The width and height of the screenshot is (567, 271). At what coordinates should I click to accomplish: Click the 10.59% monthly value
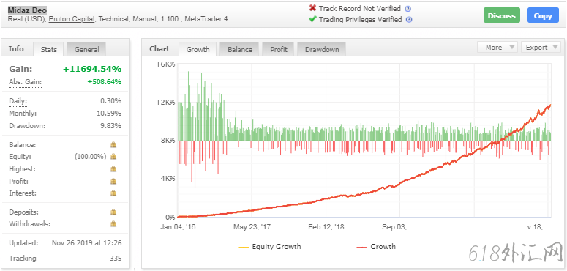pos(109,114)
